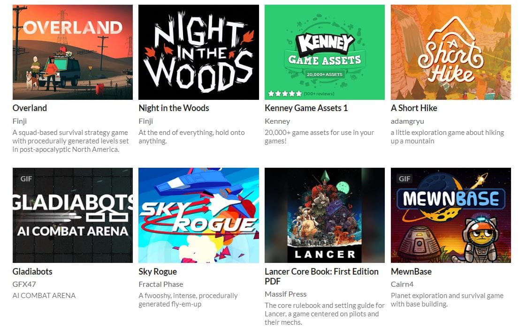Go to the A Short Hike title link
The height and width of the screenshot is (336, 519).
[x=414, y=108]
